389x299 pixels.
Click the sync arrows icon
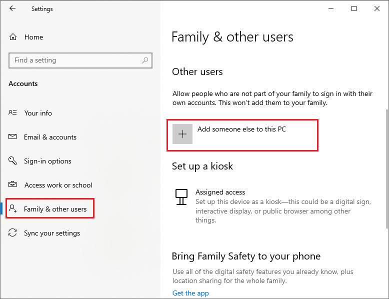[12, 232]
